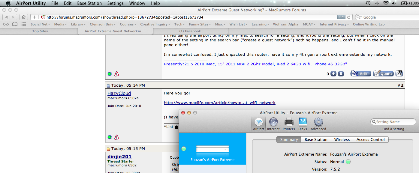419x173 pixels.
Task: Click the blue signature link listing iMac and MBP
Action: pyautogui.click(x=255, y=64)
